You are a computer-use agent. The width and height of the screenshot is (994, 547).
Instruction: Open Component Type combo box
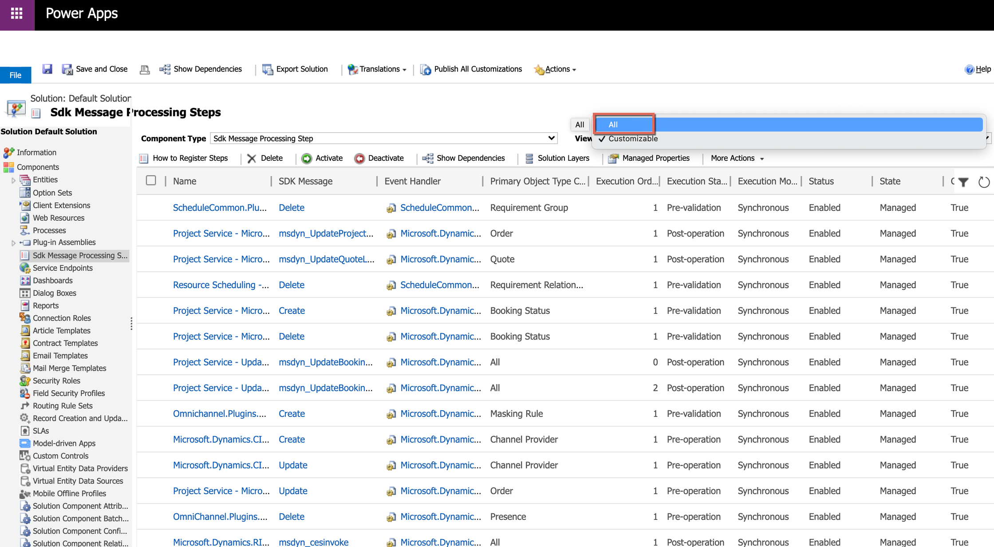384,139
